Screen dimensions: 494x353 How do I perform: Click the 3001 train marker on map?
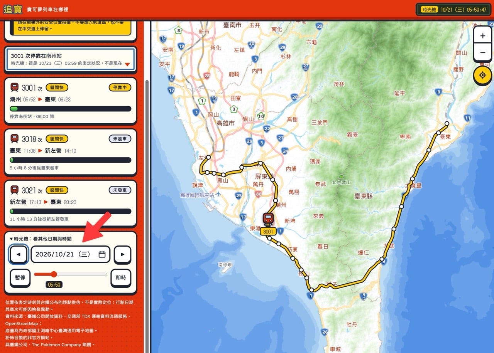268,224
